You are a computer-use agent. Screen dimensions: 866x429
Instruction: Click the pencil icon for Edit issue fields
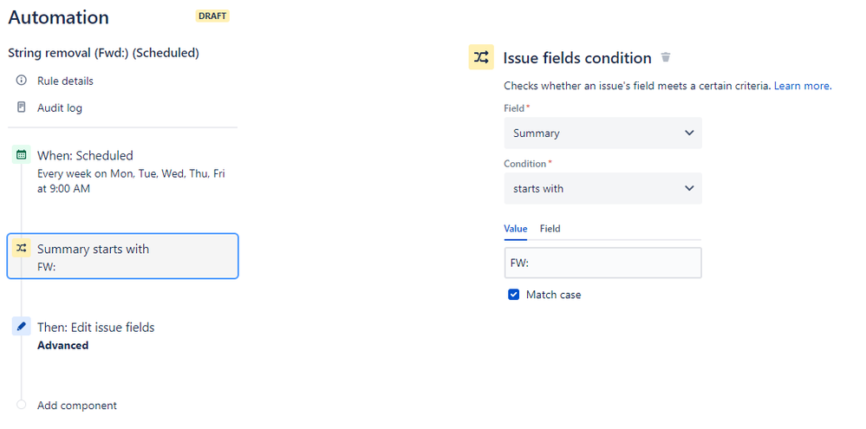[22, 327]
